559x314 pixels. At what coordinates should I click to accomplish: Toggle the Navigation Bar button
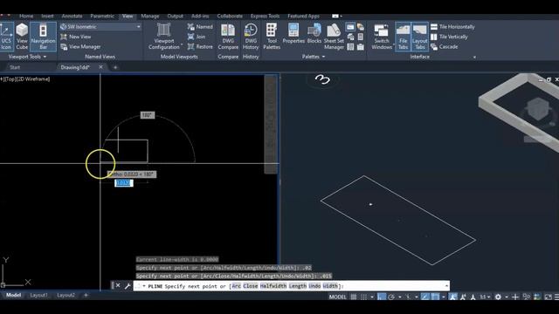pos(43,37)
